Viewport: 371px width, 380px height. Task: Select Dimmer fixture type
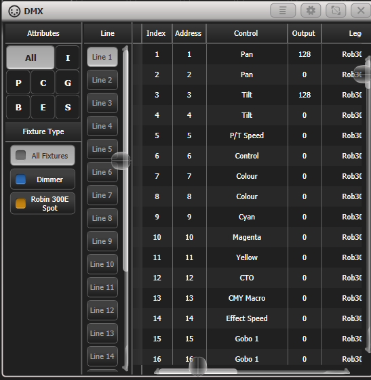pos(43,180)
